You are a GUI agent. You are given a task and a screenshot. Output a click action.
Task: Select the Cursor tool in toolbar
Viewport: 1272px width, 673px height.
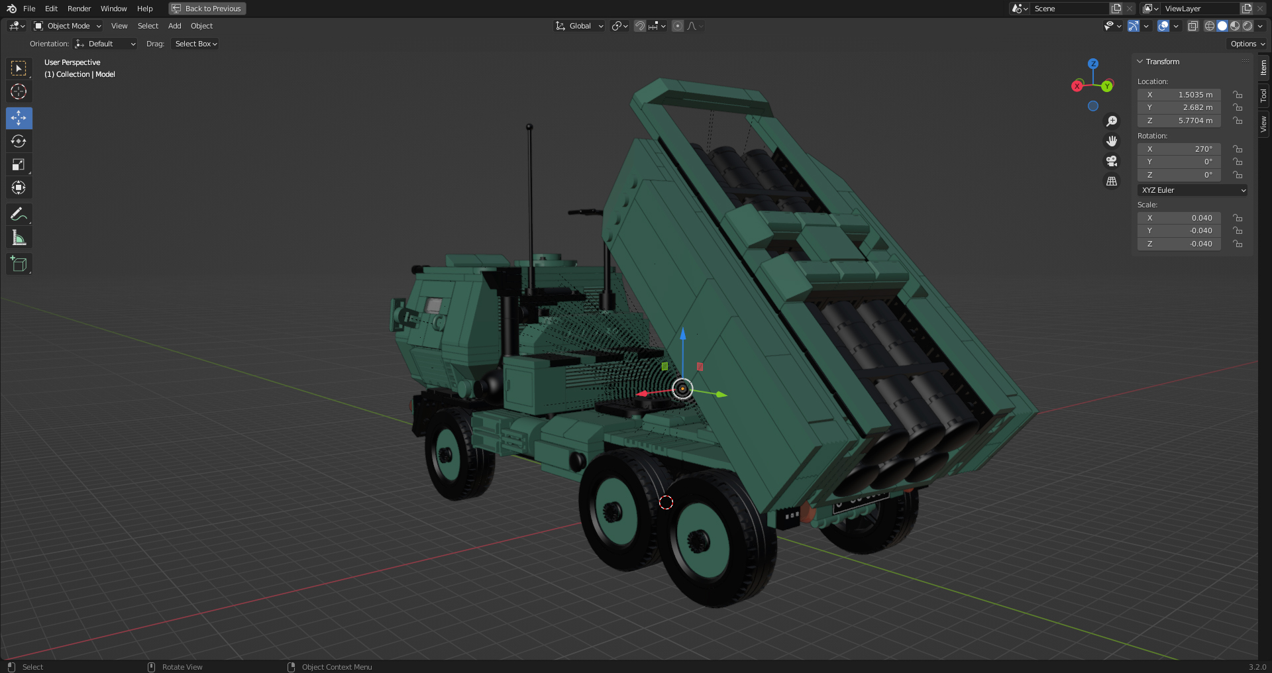19,91
